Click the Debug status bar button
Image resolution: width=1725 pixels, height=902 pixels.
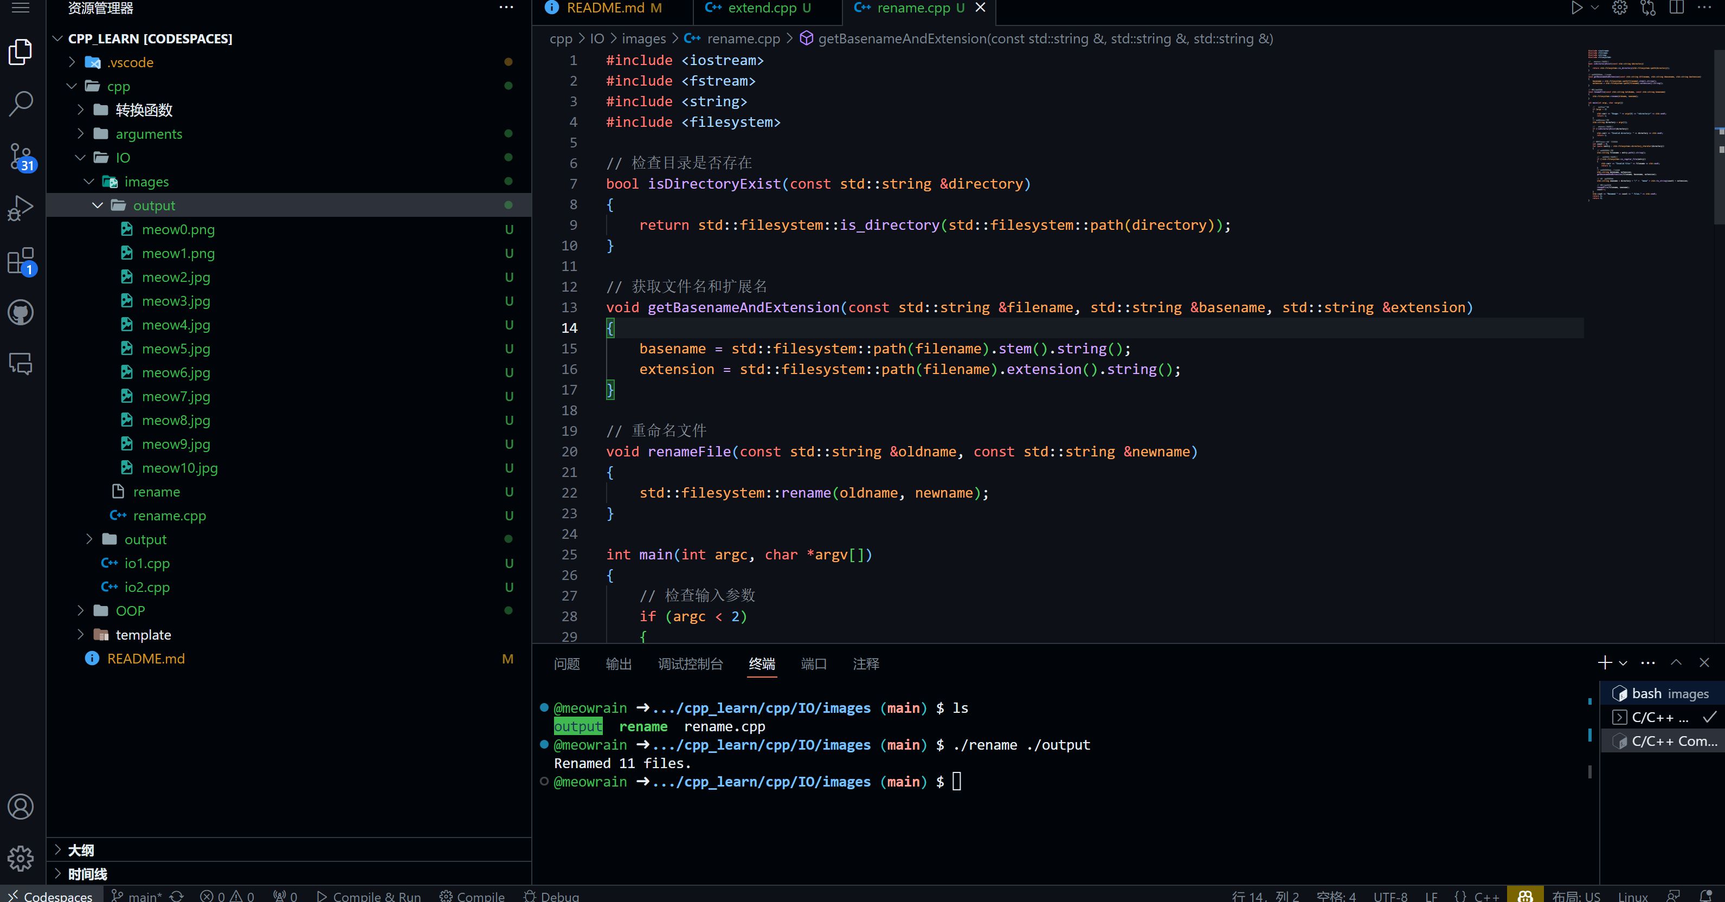point(552,896)
